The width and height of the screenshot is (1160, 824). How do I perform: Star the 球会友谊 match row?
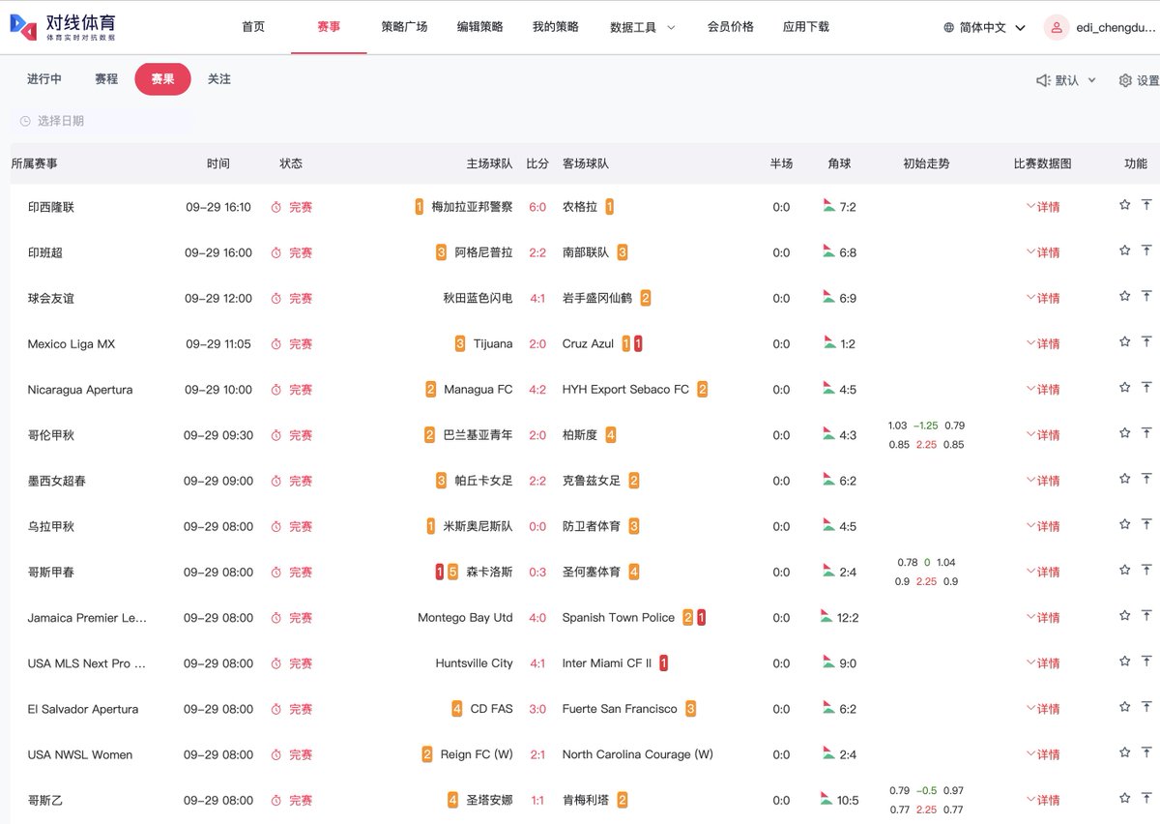[x=1124, y=296]
